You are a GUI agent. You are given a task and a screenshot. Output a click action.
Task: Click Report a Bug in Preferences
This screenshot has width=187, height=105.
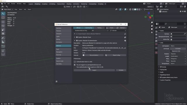pos(116,55)
